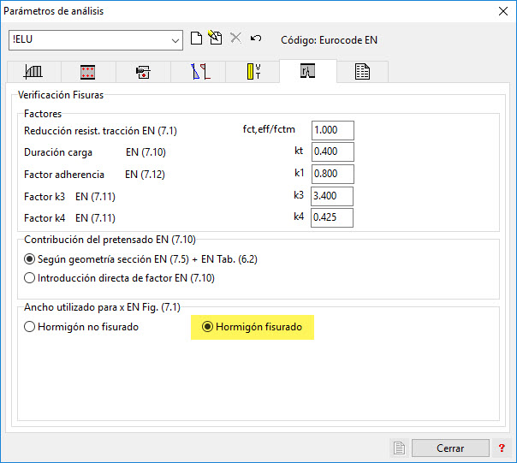Click the new parameter set icon
This screenshot has width=517, height=463.
tap(197, 39)
